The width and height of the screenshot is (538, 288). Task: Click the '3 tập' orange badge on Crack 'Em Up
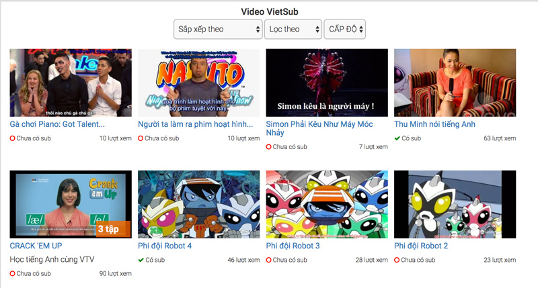pos(113,229)
